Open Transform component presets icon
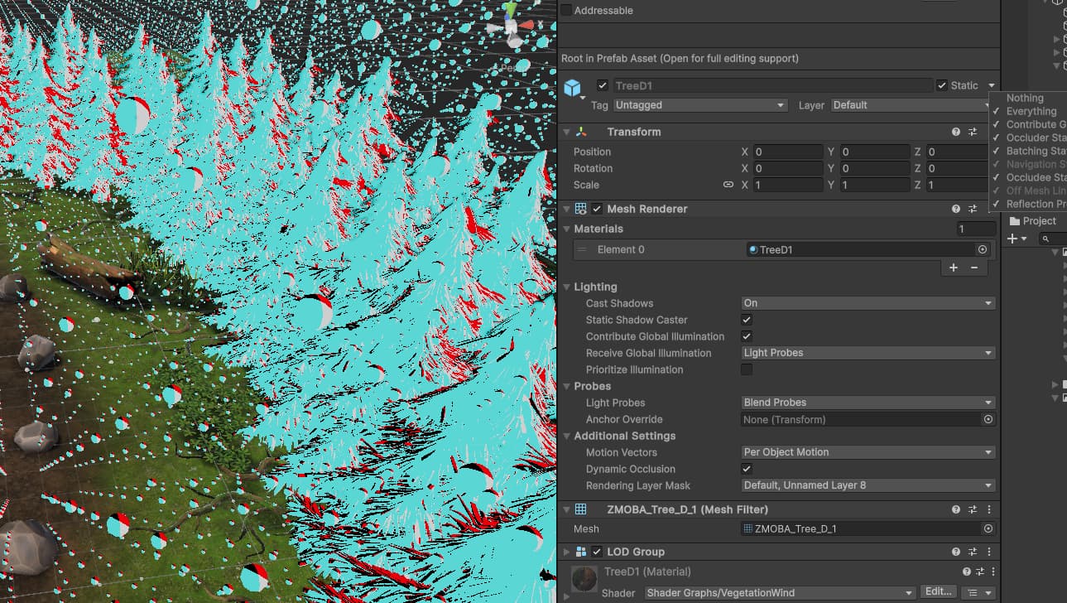1067x603 pixels. pyautogui.click(x=973, y=132)
